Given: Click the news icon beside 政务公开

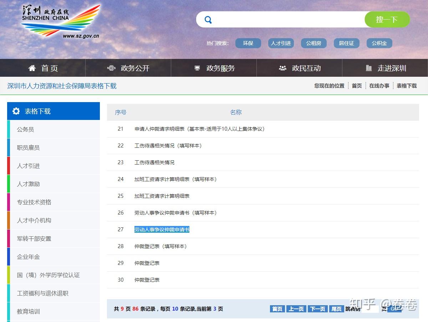Looking at the screenshot, I should coord(112,68).
